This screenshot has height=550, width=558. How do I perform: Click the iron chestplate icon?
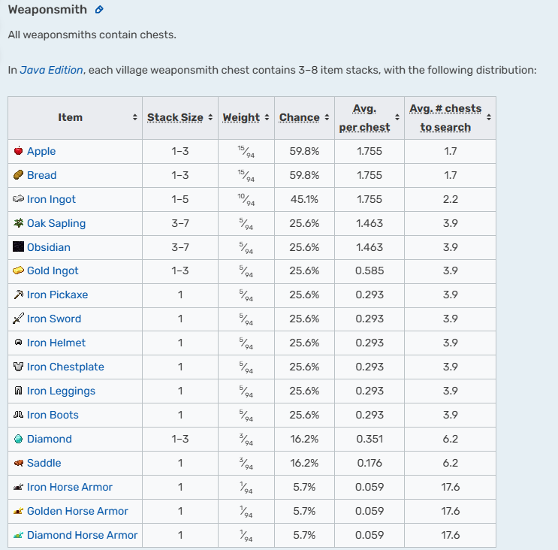19,367
